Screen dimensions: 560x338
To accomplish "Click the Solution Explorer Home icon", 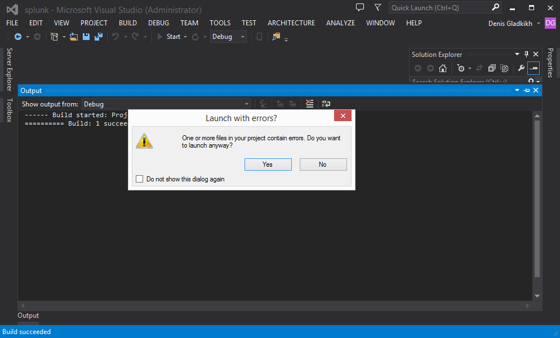I will coord(443,68).
